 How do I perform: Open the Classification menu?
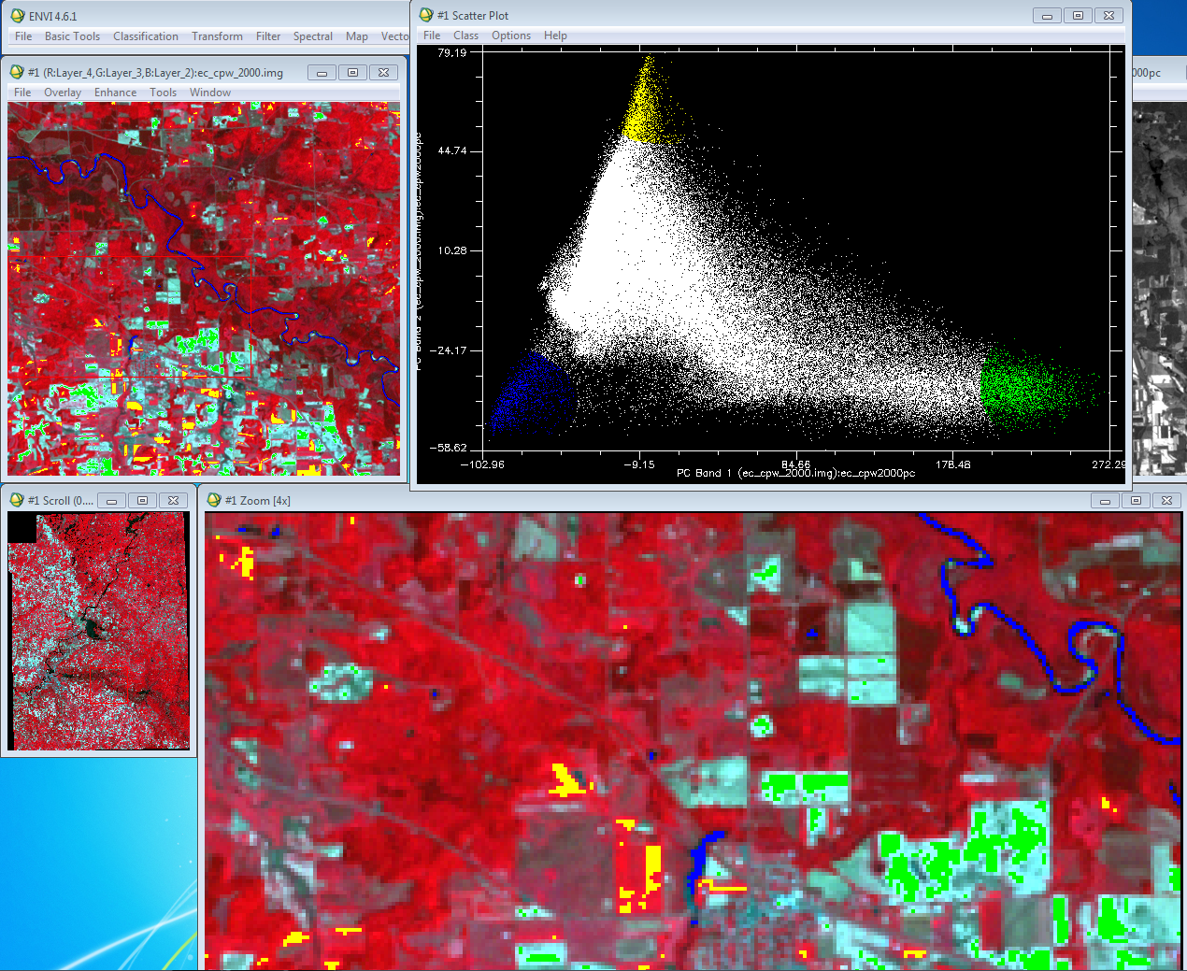point(145,36)
